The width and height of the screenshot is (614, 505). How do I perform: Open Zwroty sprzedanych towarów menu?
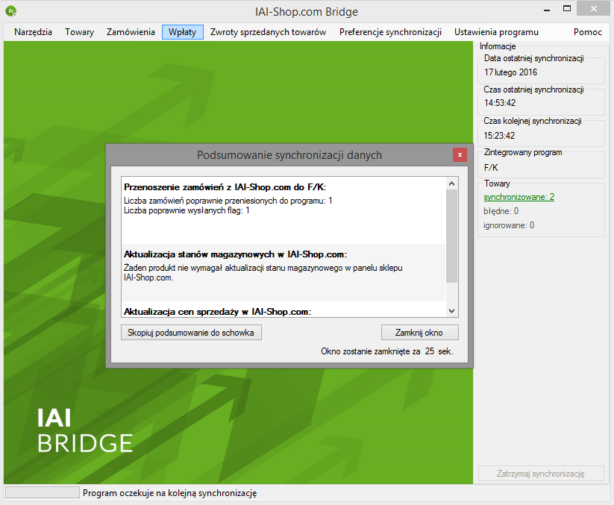(x=268, y=32)
